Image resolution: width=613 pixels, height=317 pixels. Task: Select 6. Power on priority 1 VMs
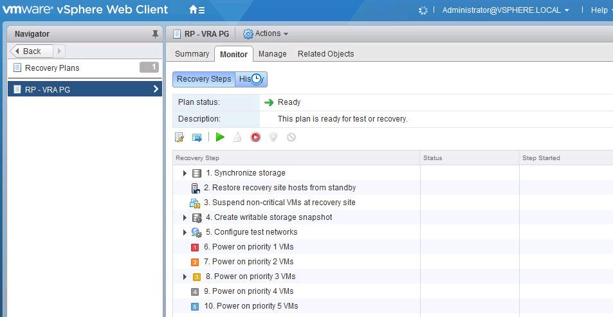(249, 247)
